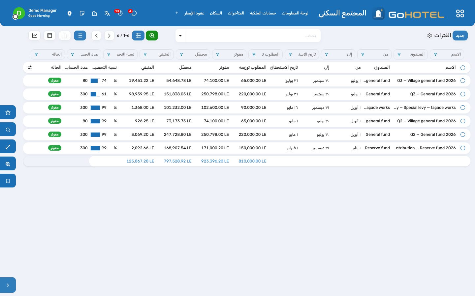Click the star favorites icon in side panel

[8, 112]
